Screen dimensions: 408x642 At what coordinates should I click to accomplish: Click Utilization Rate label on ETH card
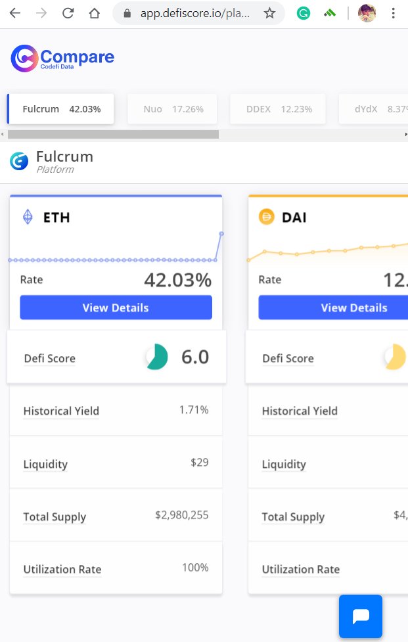(x=62, y=569)
